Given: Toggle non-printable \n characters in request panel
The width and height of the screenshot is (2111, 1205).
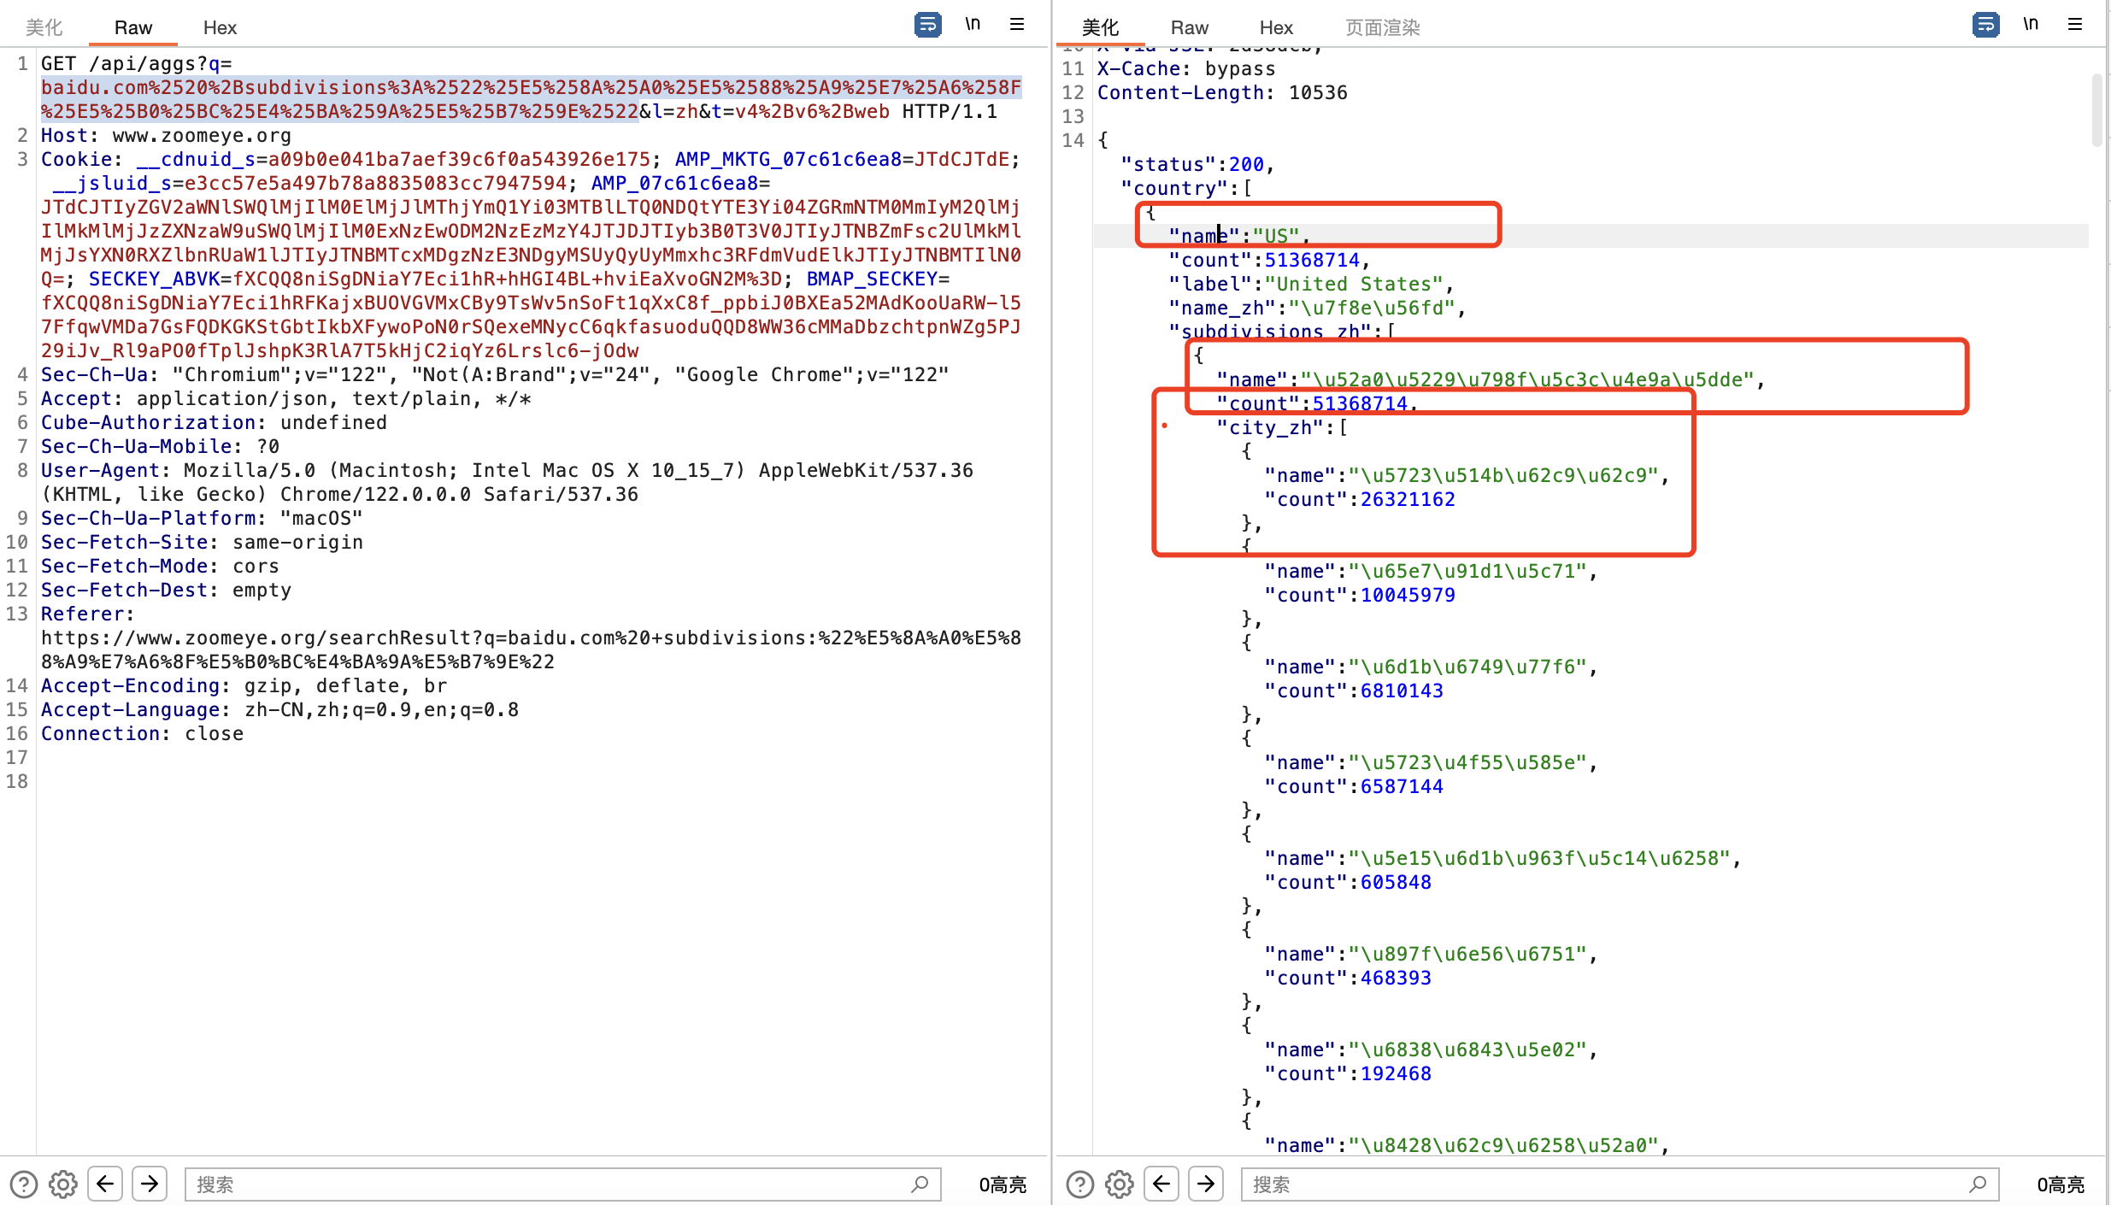Looking at the screenshot, I should point(973,25).
